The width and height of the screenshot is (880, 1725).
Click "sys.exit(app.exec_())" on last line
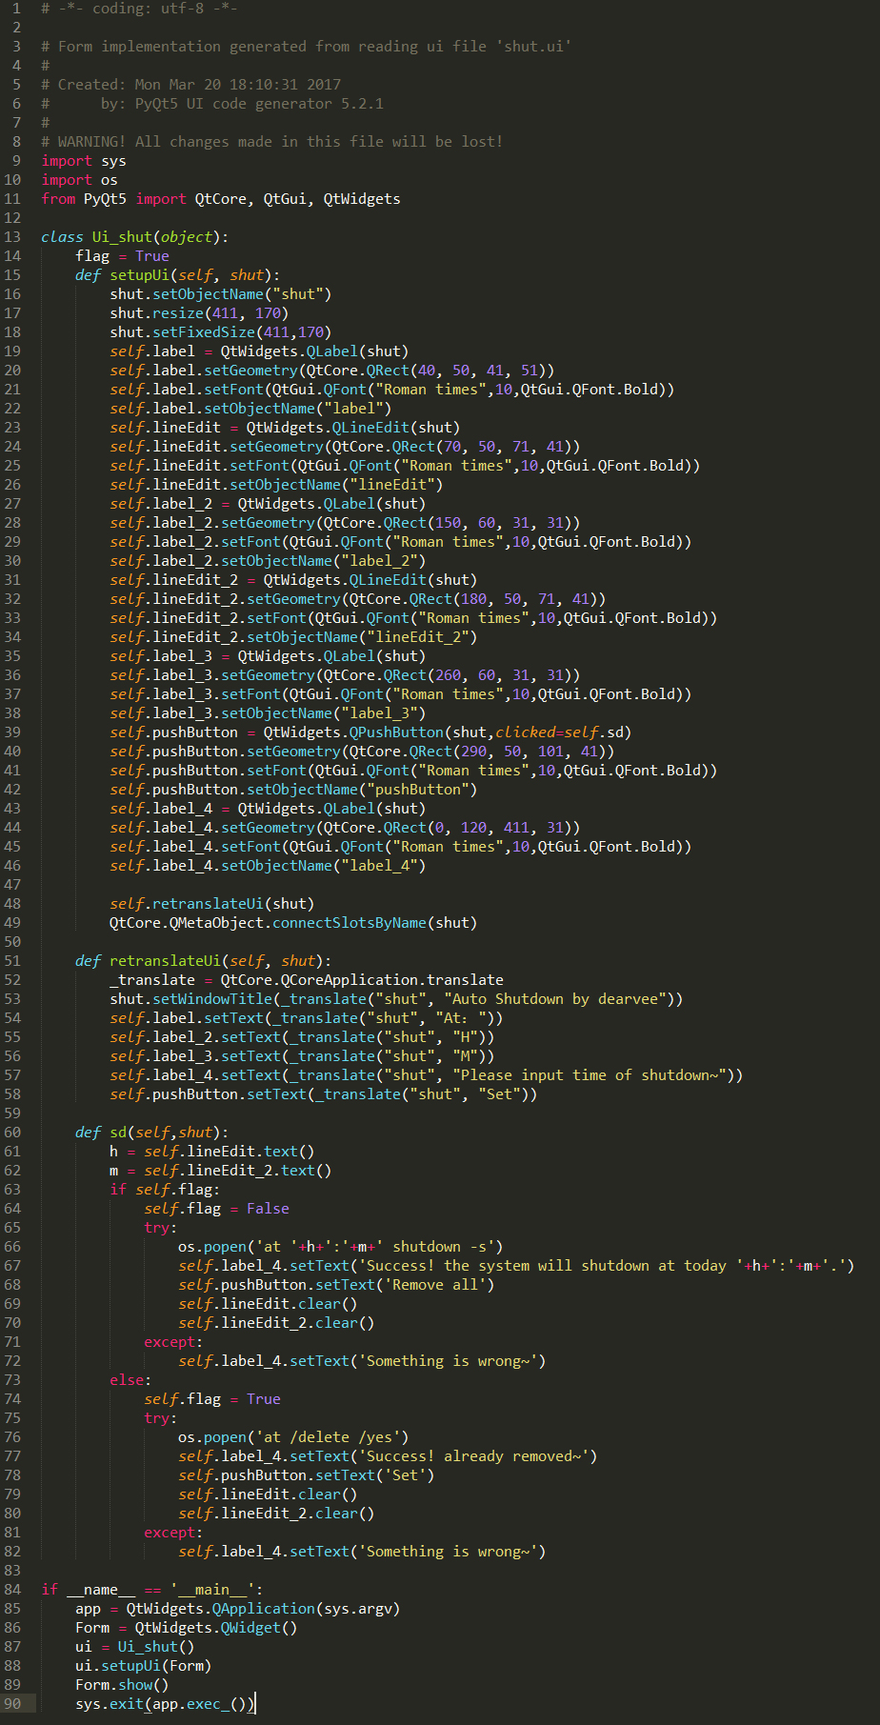coord(165,1704)
